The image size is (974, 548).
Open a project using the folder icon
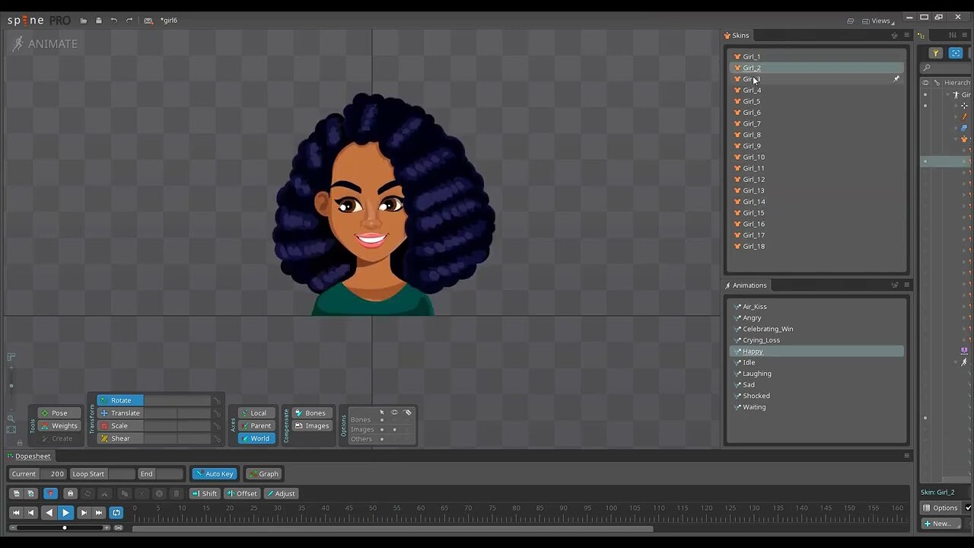click(x=84, y=21)
